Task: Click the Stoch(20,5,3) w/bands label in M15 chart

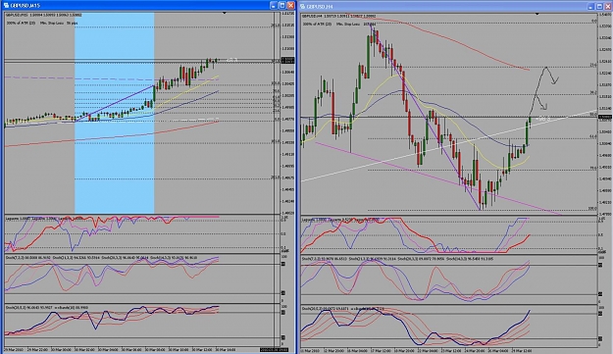Action: tap(47, 308)
